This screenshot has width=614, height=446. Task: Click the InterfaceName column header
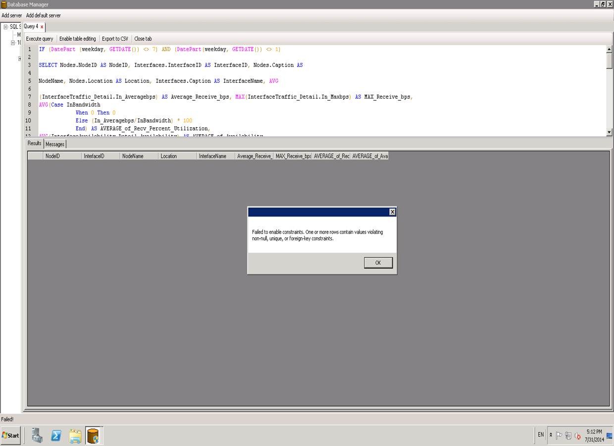[x=216, y=156]
